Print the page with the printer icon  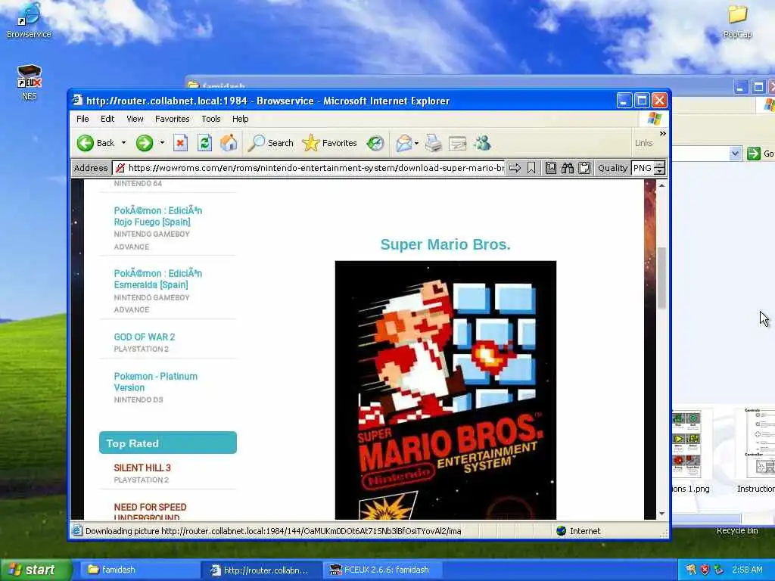coord(434,143)
